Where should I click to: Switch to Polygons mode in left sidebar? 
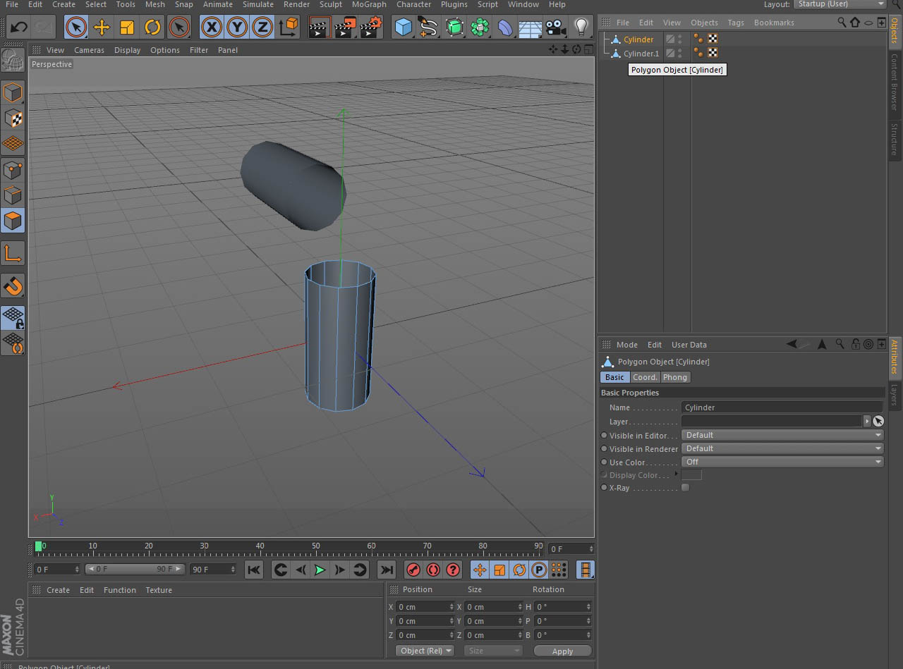[13, 221]
